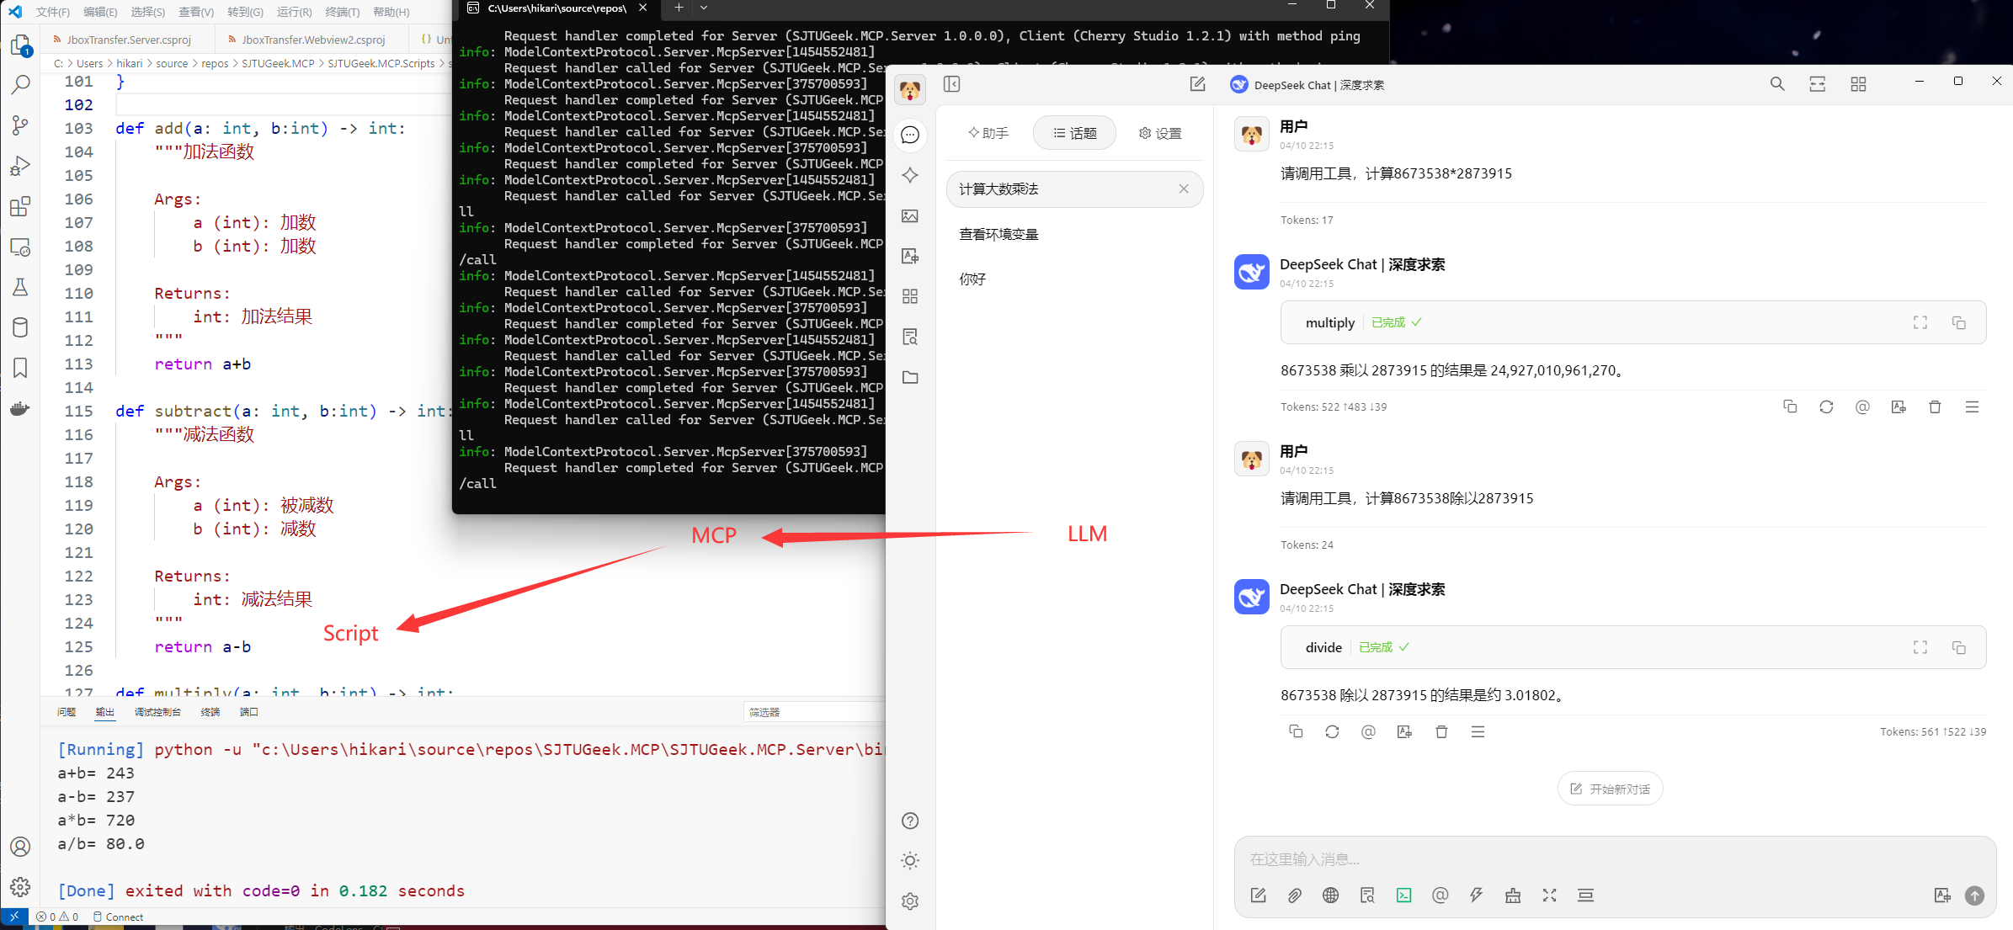The image size is (2013, 930).
Task: Open the 文件(F) menu in VS Code
Action: pos(53,12)
